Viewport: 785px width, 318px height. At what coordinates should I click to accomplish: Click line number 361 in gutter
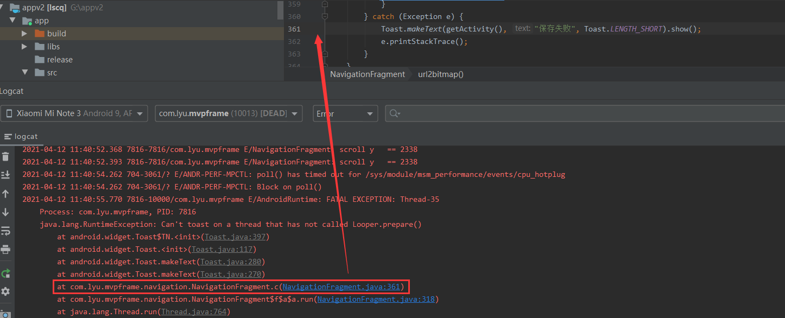click(294, 29)
